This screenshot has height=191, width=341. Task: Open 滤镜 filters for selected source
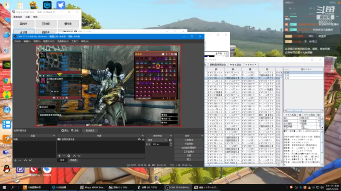[75, 131]
